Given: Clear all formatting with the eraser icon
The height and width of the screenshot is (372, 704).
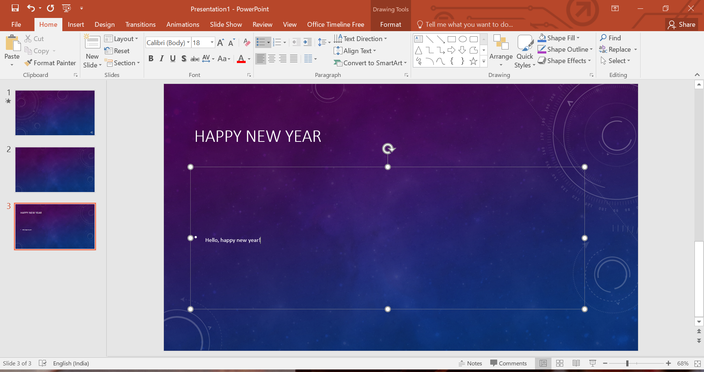Looking at the screenshot, I should tap(247, 43).
